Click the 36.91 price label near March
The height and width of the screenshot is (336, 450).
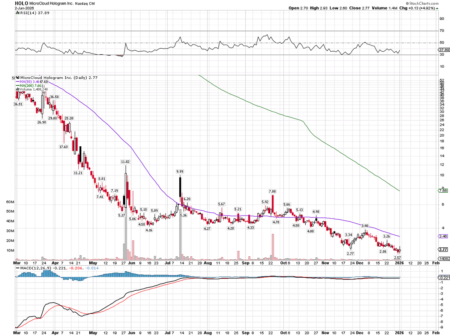18,104
